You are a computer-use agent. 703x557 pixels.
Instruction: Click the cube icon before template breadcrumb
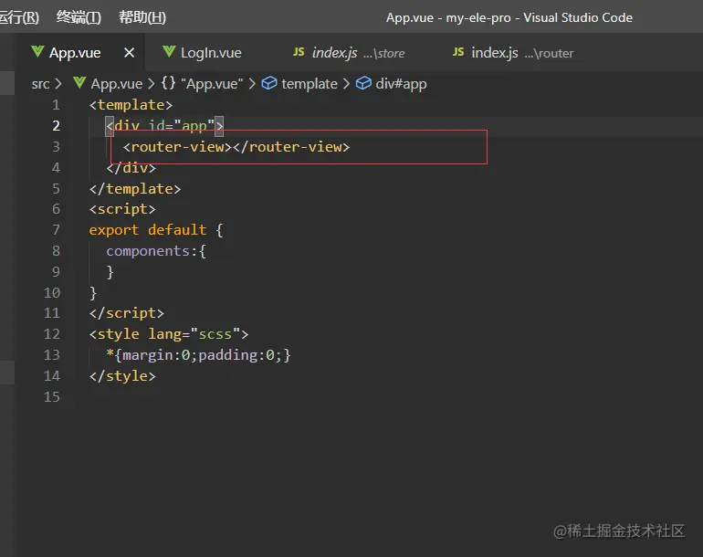(269, 83)
